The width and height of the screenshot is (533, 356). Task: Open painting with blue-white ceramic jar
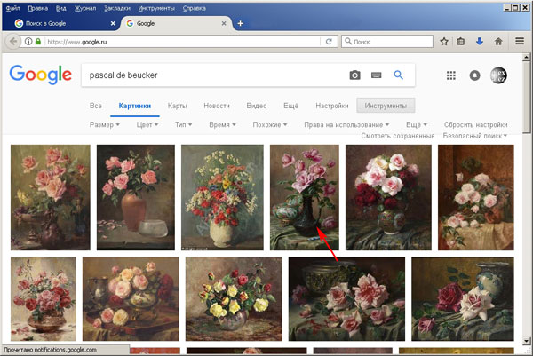[463, 298]
